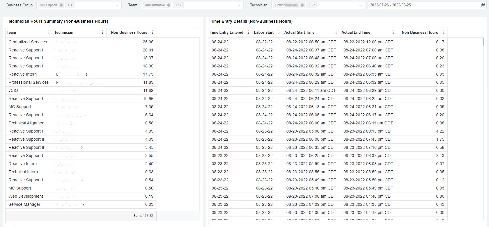Open Technician column options menu
489x227 pixels.
pyautogui.click(x=102, y=32)
